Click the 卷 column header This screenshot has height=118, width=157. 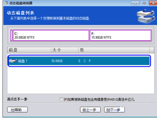(x=114, y=50)
